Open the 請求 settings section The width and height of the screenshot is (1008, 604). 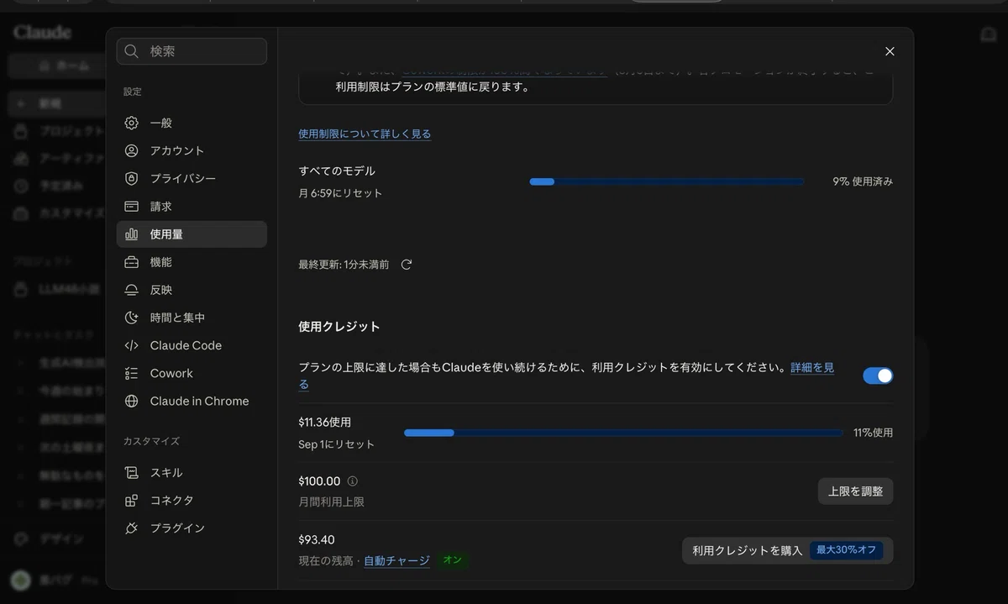pyautogui.click(x=192, y=206)
